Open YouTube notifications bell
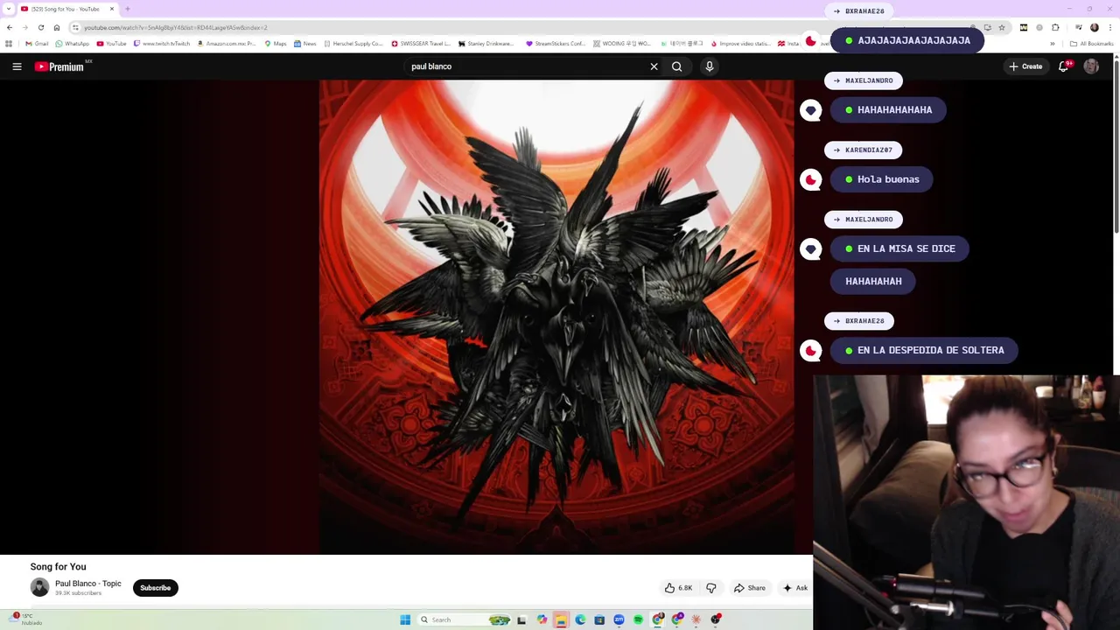Viewport: 1120px width, 630px height. click(1064, 66)
